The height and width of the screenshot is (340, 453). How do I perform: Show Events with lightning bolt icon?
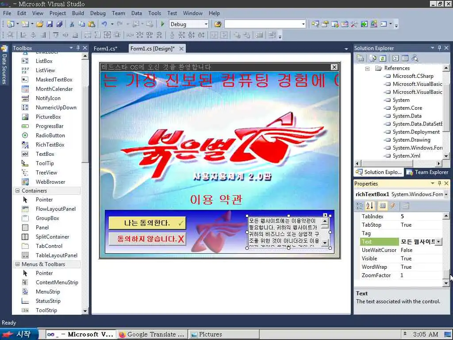393,206
